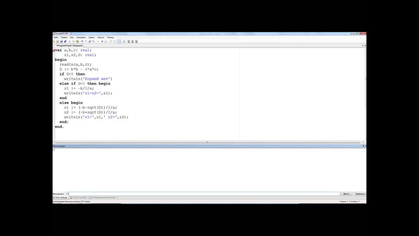Click the string 'Корней нет' in code
The height and width of the screenshot is (236, 419).
point(96,79)
